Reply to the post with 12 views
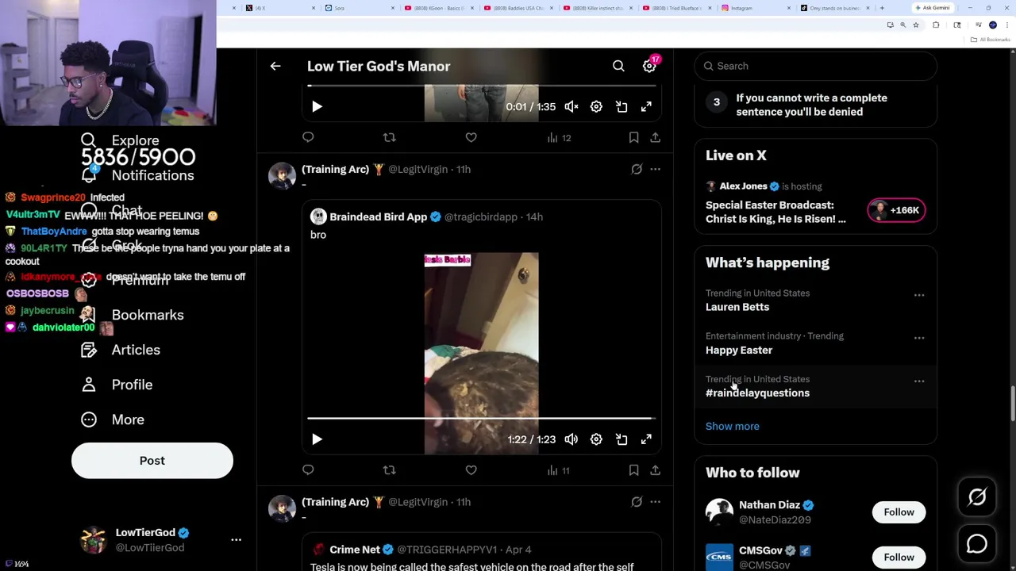 pyautogui.click(x=308, y=137)
